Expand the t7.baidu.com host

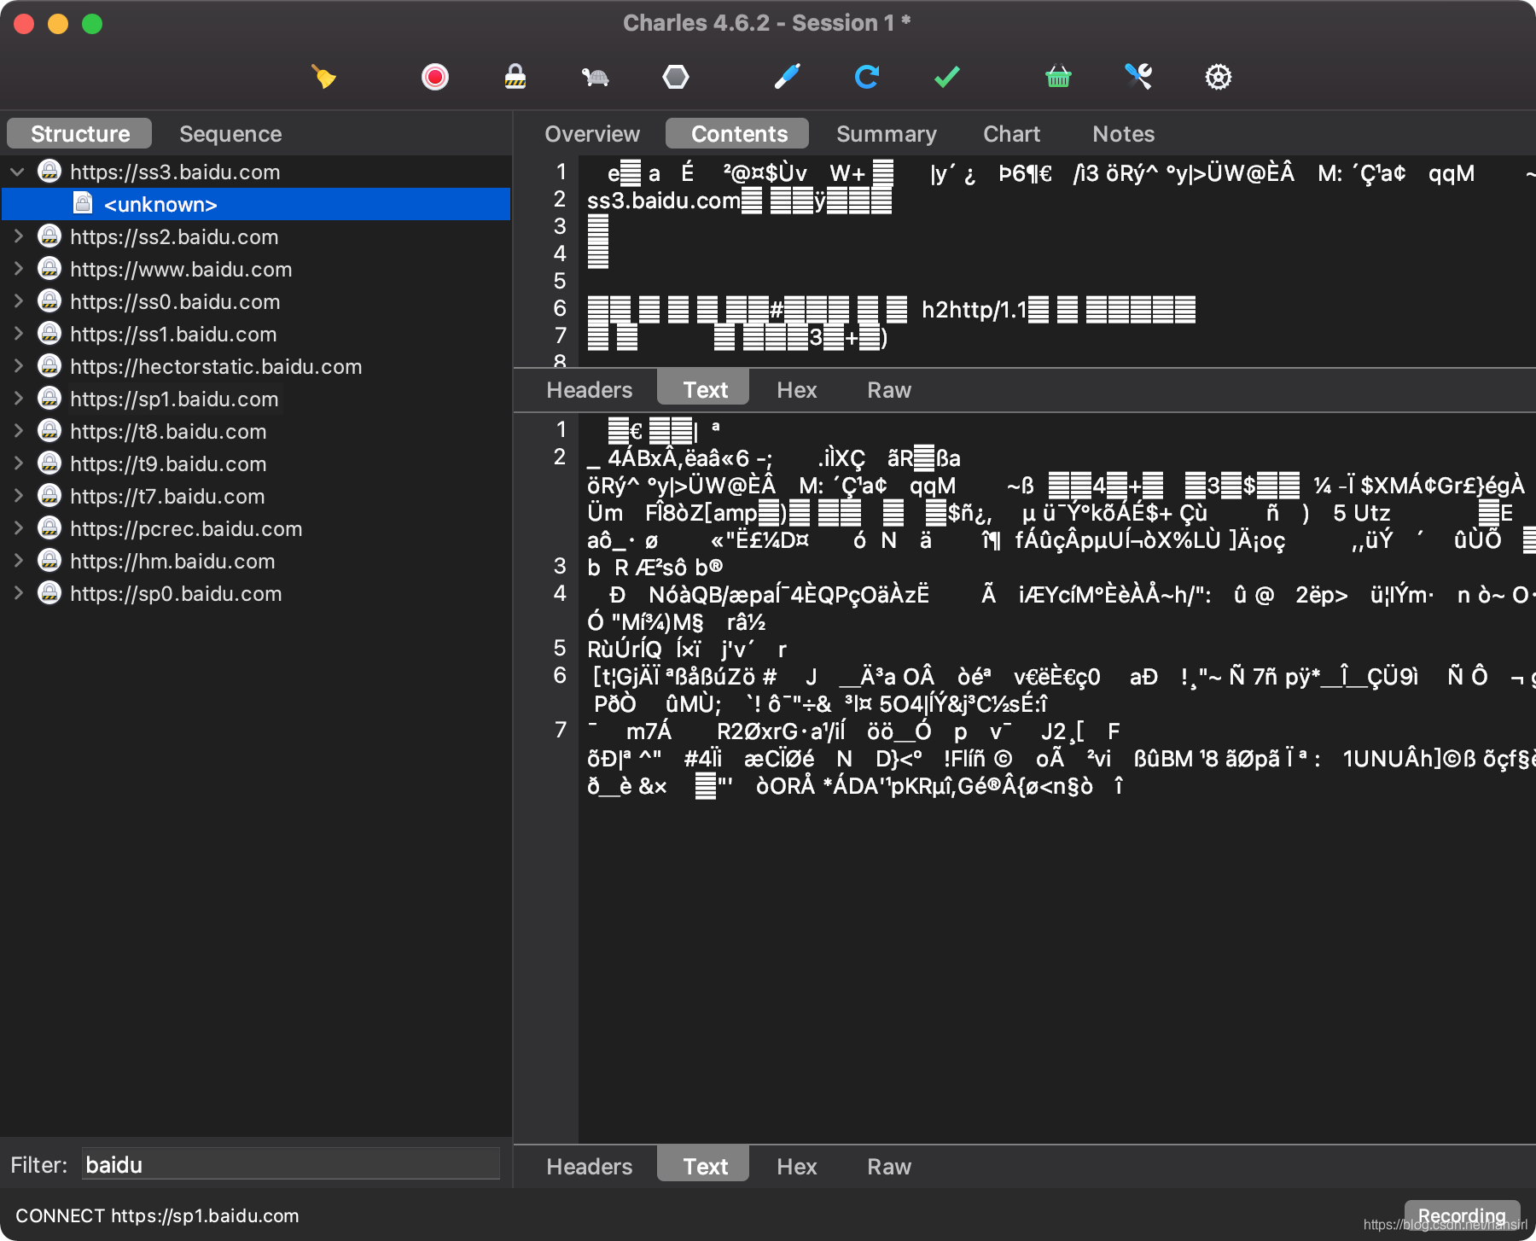[17, 496]
